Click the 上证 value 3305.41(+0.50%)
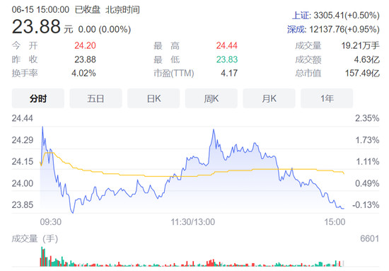 coord(347,16)
